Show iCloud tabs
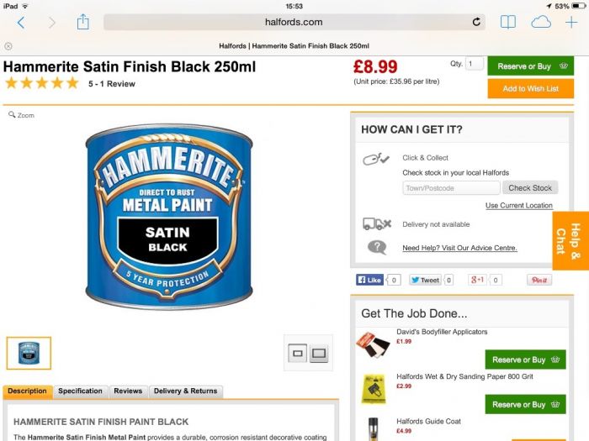This screenshot has width=589, height=441. [541, 22]
